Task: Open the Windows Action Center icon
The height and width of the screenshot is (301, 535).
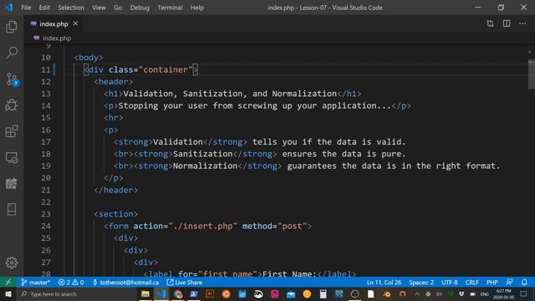Action: [524, 293]
